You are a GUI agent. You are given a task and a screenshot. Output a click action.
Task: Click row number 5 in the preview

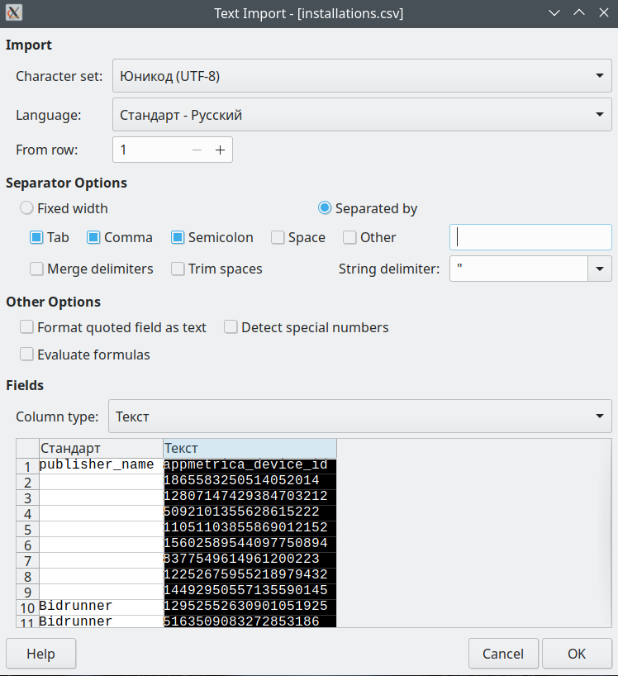click(27, 530)
